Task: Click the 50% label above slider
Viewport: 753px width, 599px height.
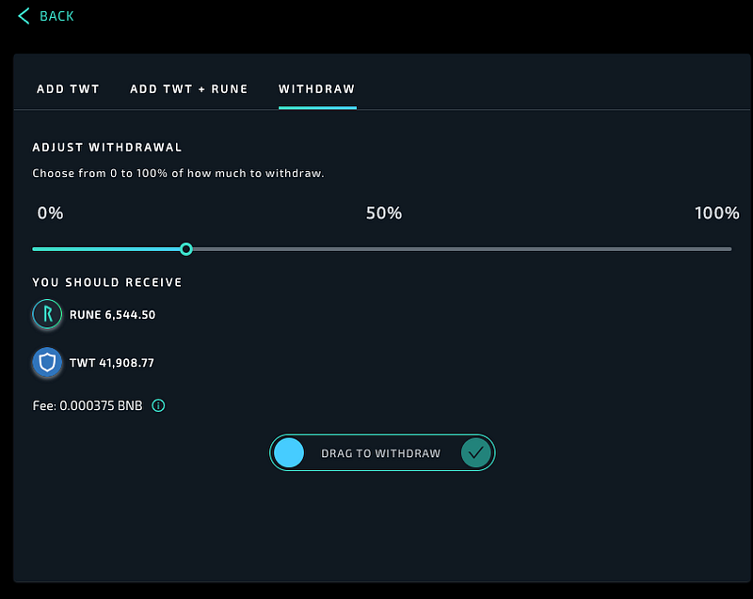Action: point(384,213)
